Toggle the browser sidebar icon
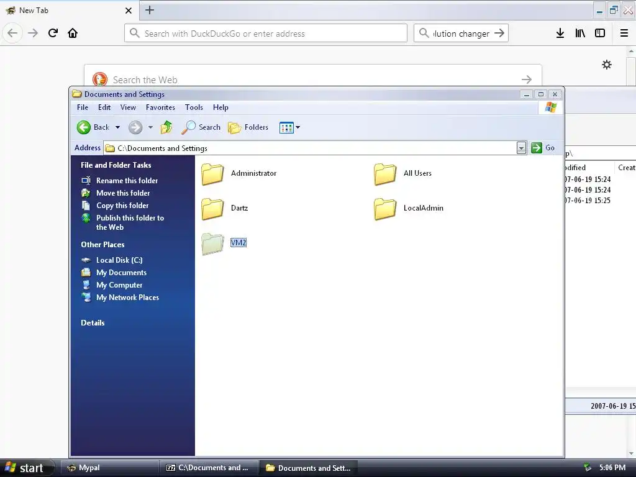This screenshot has height=477, width=636. 600,34
